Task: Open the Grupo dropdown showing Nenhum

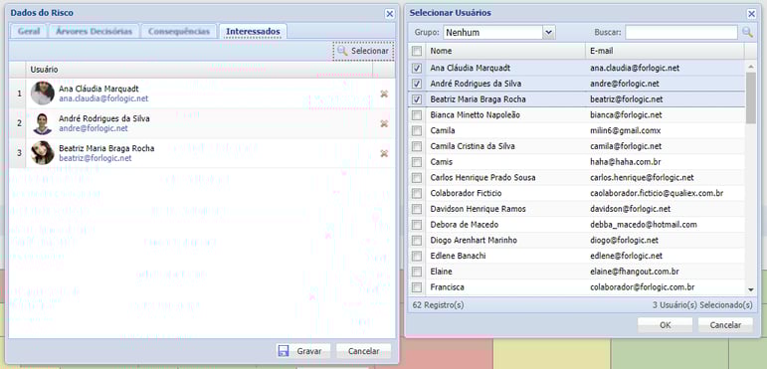Action: 549,32
